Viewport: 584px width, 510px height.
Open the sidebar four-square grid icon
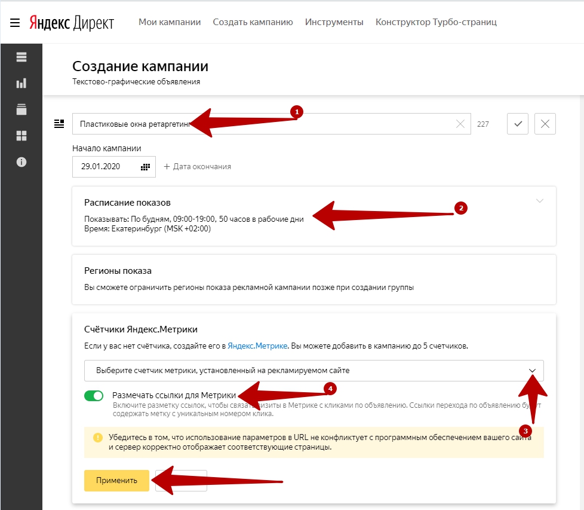(x=21, y=136)
